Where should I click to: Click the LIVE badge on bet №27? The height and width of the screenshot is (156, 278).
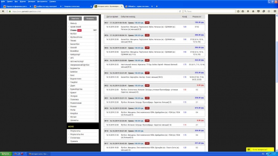coord(147,23)
